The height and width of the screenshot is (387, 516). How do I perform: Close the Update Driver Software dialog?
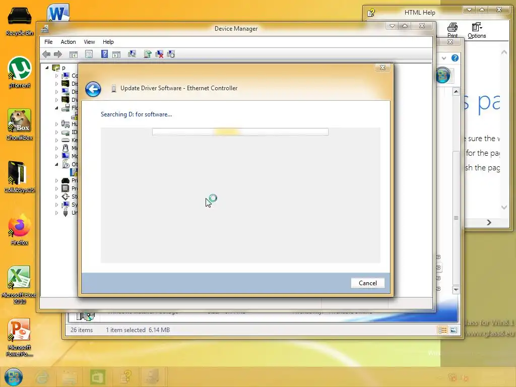[382, 68]
